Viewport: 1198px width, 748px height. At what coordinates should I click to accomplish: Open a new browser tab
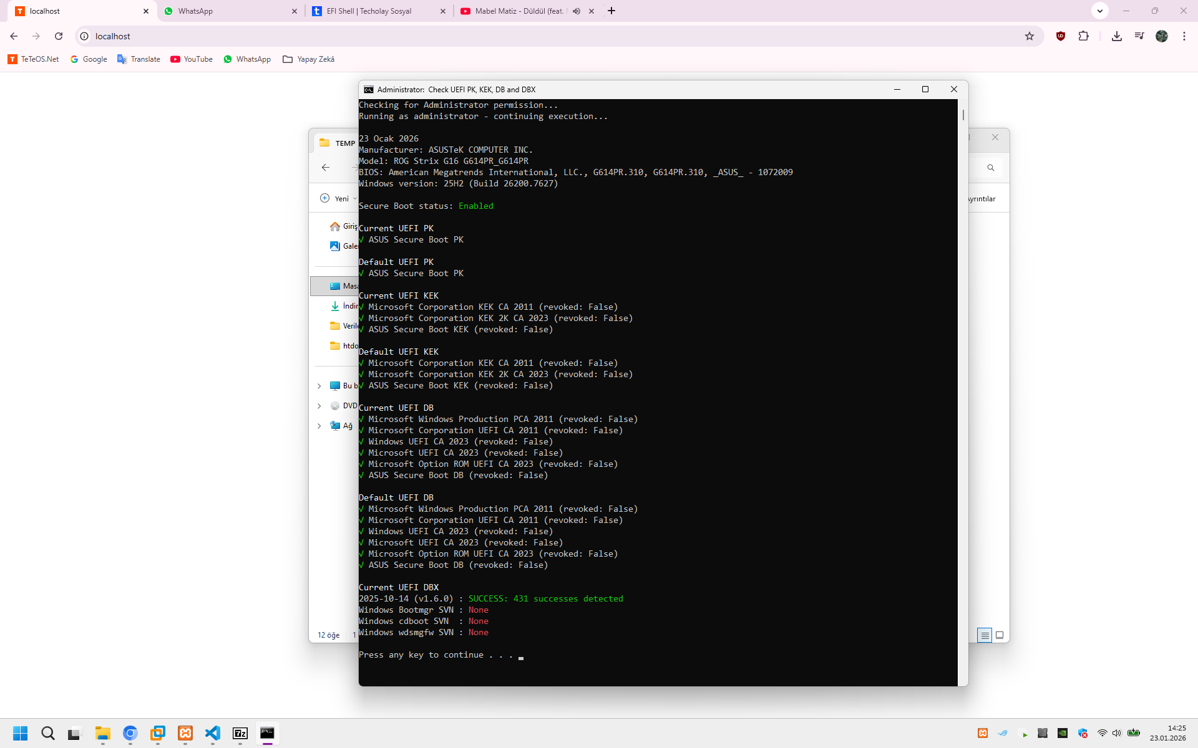click(611, 11)
